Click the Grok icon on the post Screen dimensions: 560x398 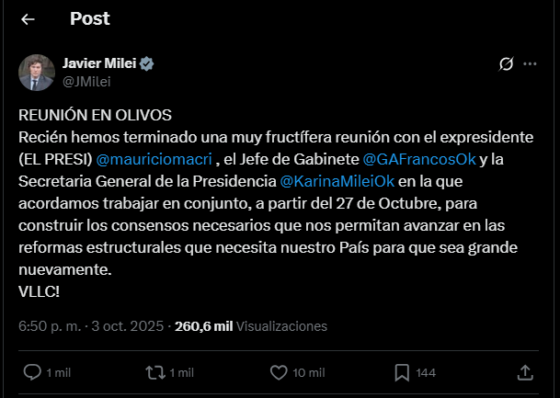505,64
